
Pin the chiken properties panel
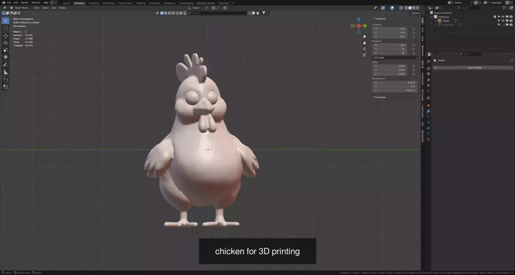[511, 60]
